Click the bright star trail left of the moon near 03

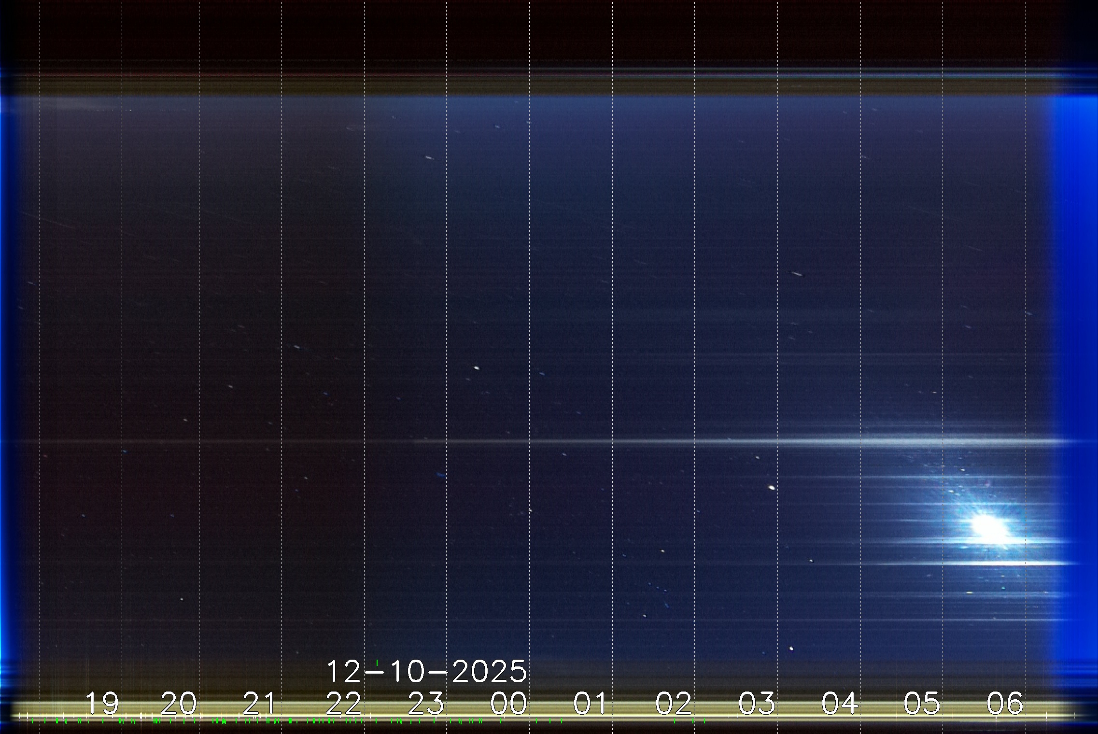[771, 488]
